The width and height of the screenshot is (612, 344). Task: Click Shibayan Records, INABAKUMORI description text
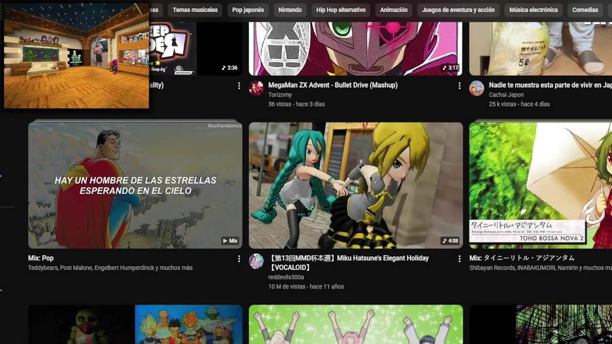click(x=541, y=268)
